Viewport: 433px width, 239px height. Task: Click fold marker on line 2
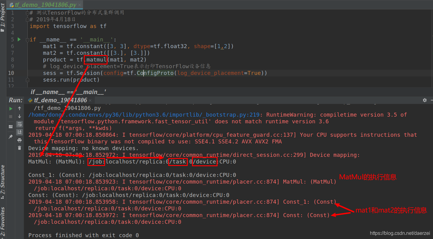click(x=27, y=19)
